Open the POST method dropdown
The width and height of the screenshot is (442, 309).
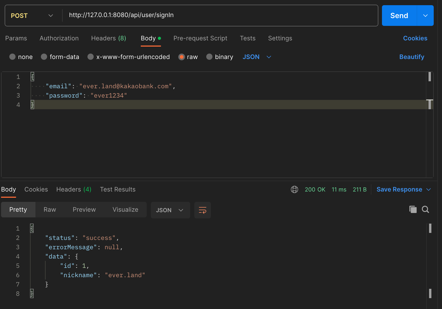32,16
